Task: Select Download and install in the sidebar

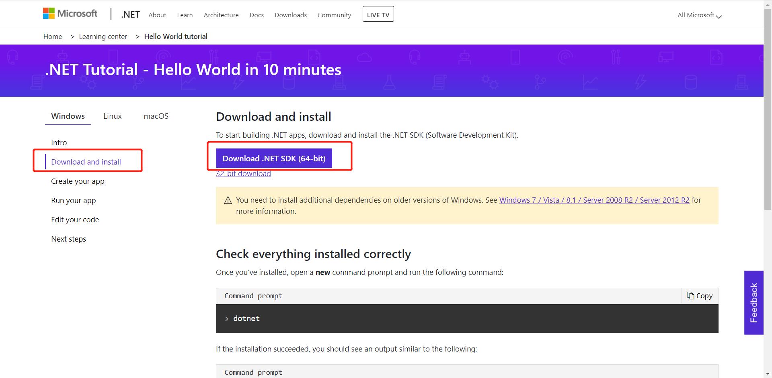Action: tap(86, 162)
